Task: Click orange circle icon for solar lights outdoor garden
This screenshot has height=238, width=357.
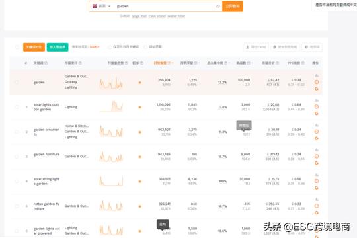Action: point(317,107)
